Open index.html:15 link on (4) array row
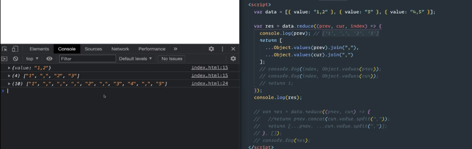472x149 pixels. pos(210,76)
